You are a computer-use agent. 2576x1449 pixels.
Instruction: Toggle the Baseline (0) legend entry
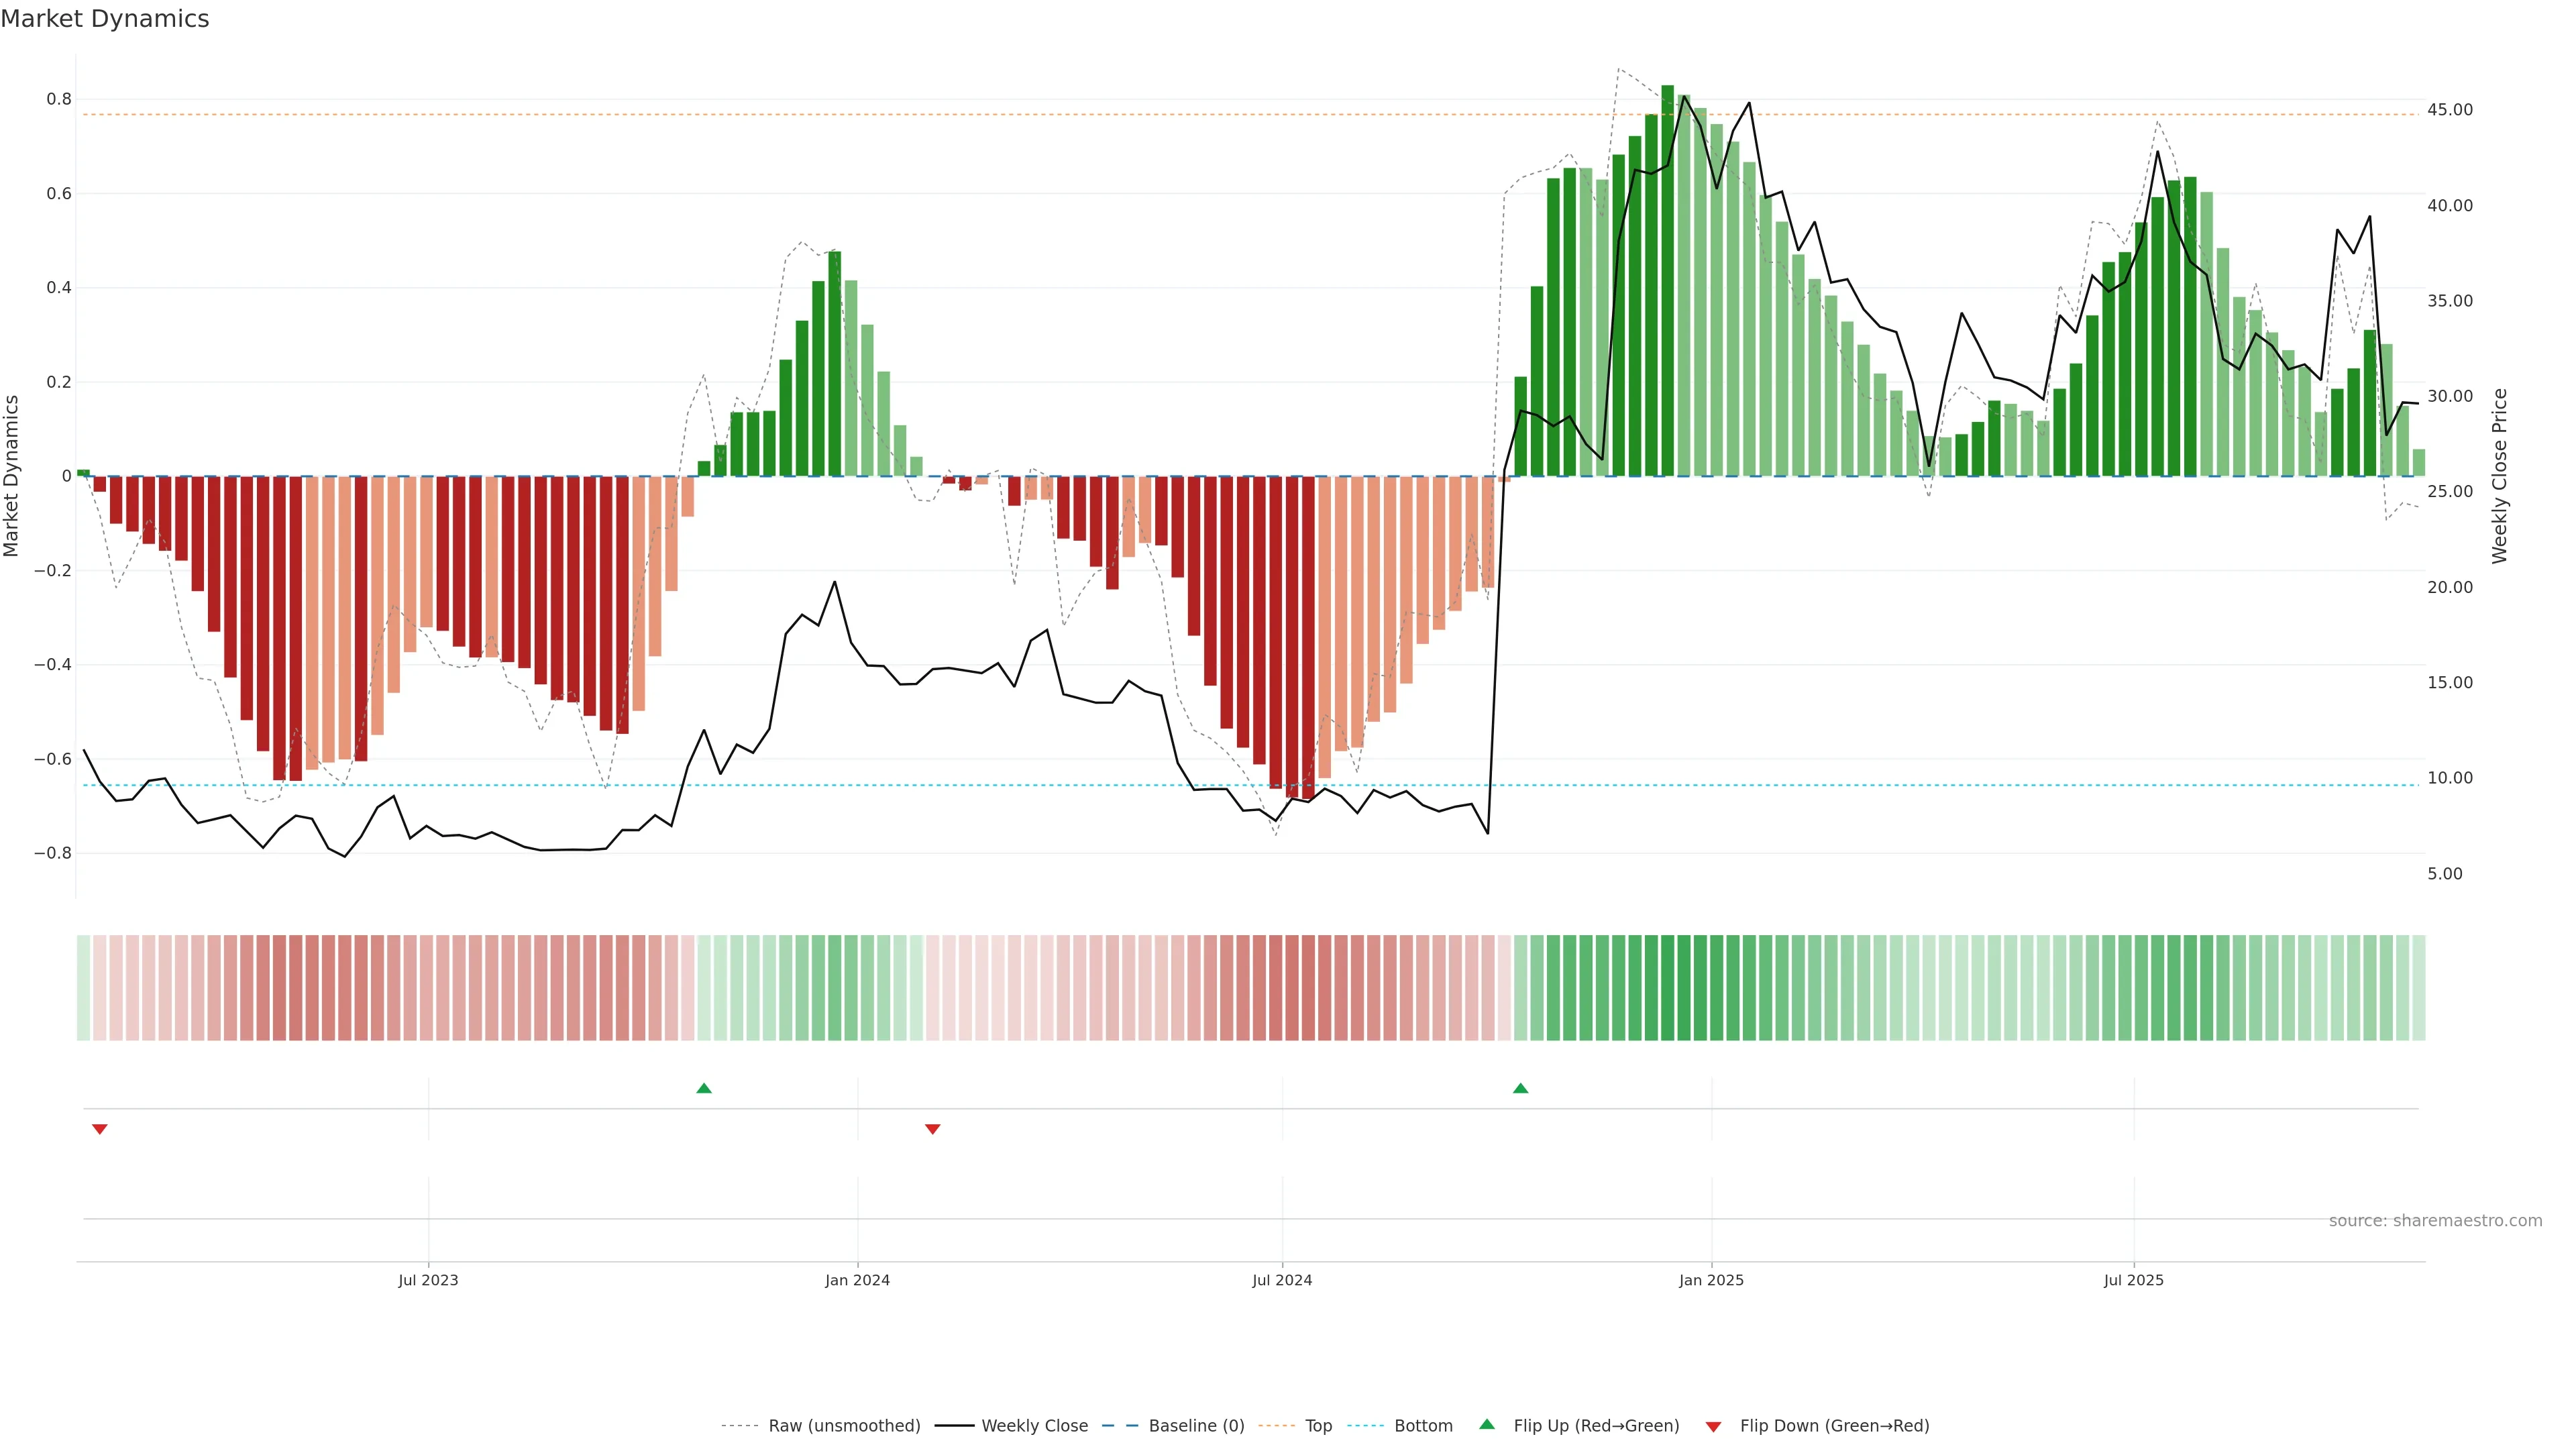click(x=1196, y=1426)
